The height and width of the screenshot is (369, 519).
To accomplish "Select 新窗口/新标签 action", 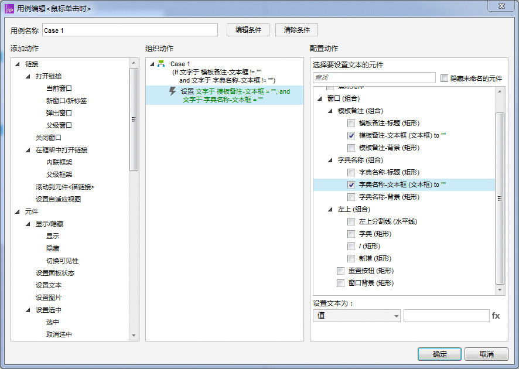I will [x=66, y=101].
